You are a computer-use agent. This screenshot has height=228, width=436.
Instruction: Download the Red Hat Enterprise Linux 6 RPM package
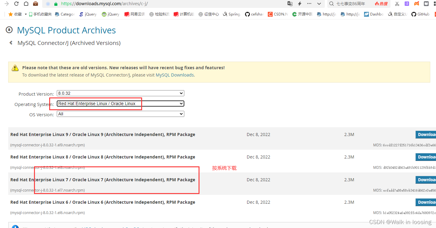coord(426,202)
